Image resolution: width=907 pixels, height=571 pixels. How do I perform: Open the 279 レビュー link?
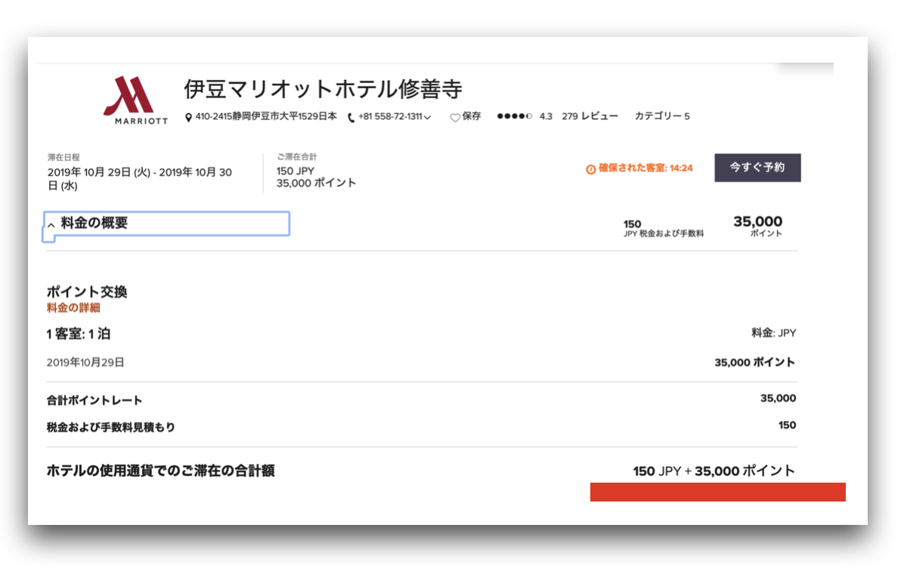click(x=590, y=116)
